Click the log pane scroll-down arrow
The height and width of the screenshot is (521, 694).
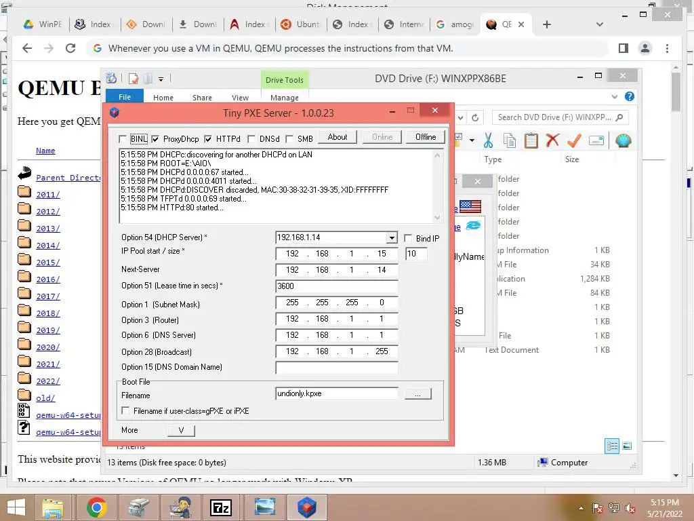coord(437,218)
